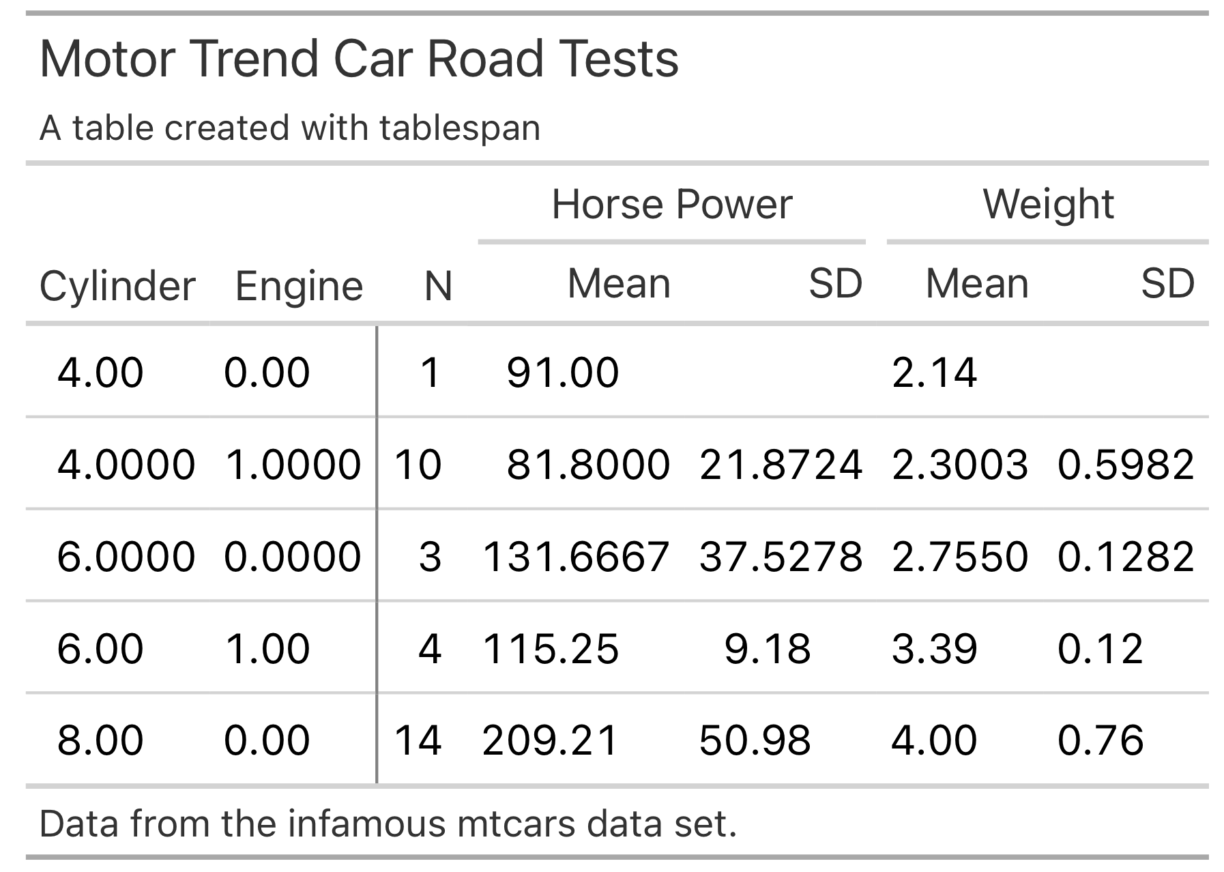Click the Mean header under Horse Power

[x=619, y=283]
